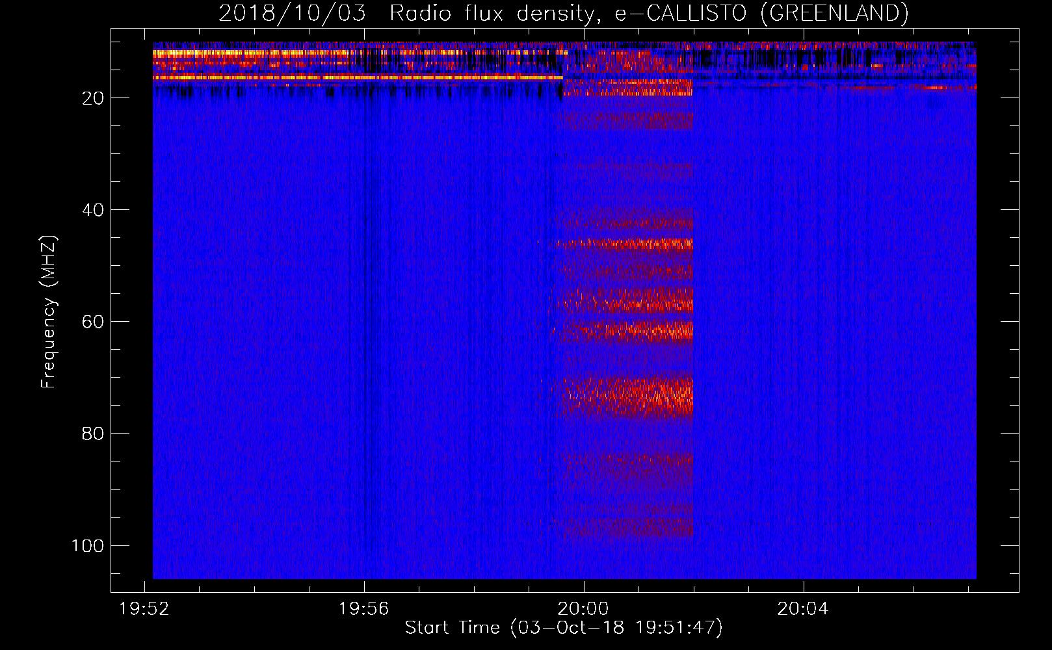Click the 20:04 time tick label
Viewport: 1052px width, 650px height.
pyautogui.click(x=804, y=609)
